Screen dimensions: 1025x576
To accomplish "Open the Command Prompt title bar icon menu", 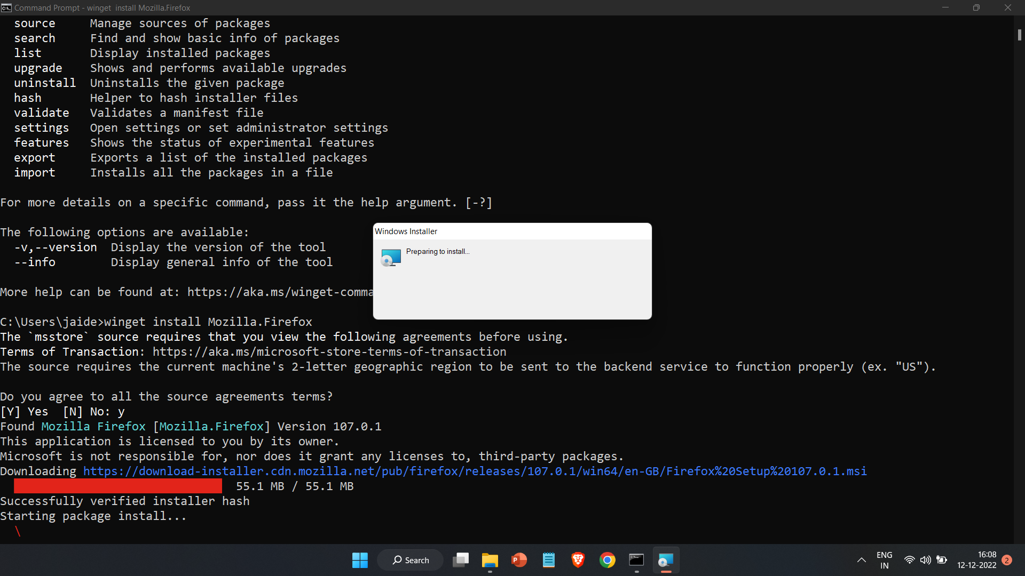I will point(6,7).
